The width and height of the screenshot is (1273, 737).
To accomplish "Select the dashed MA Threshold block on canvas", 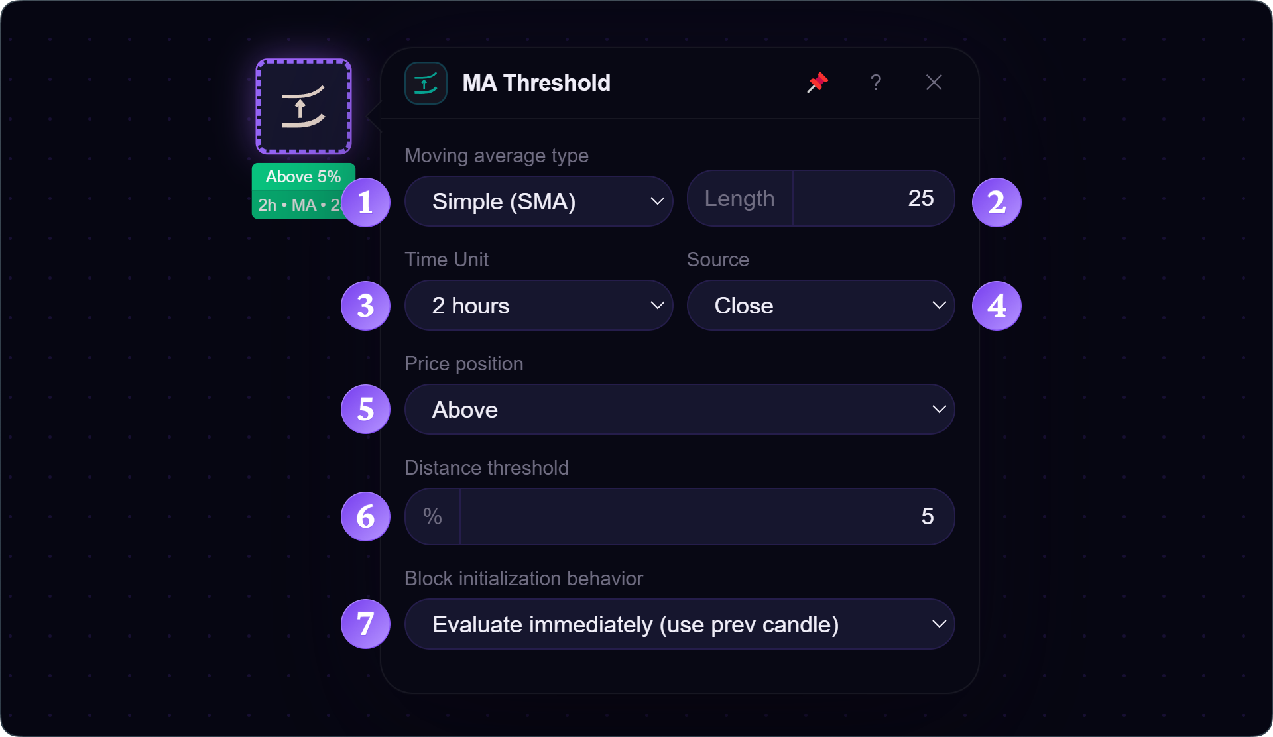I will click(x=304, y=107).
